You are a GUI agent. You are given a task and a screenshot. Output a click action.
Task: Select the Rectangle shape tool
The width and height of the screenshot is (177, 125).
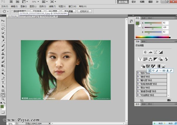point(3,91)
